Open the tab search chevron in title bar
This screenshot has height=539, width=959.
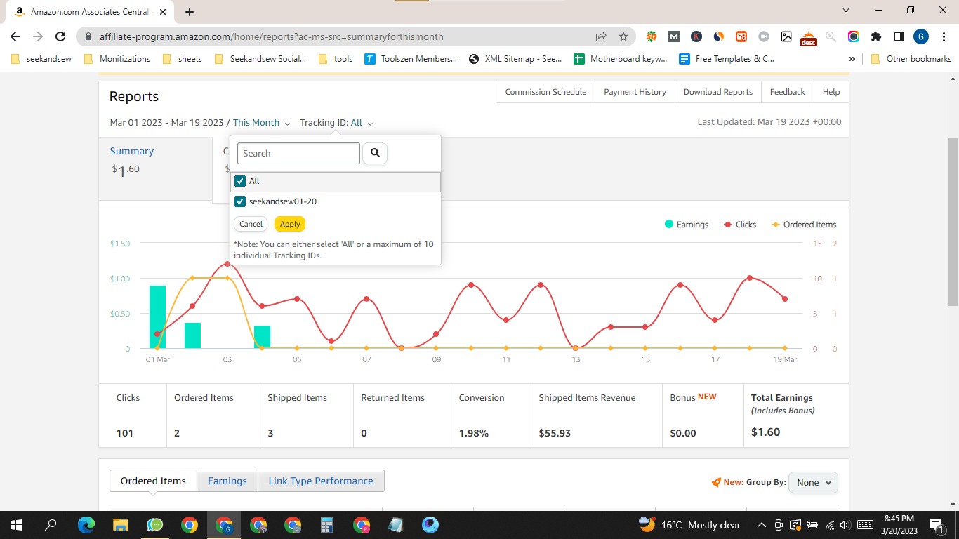click(845, 11)
